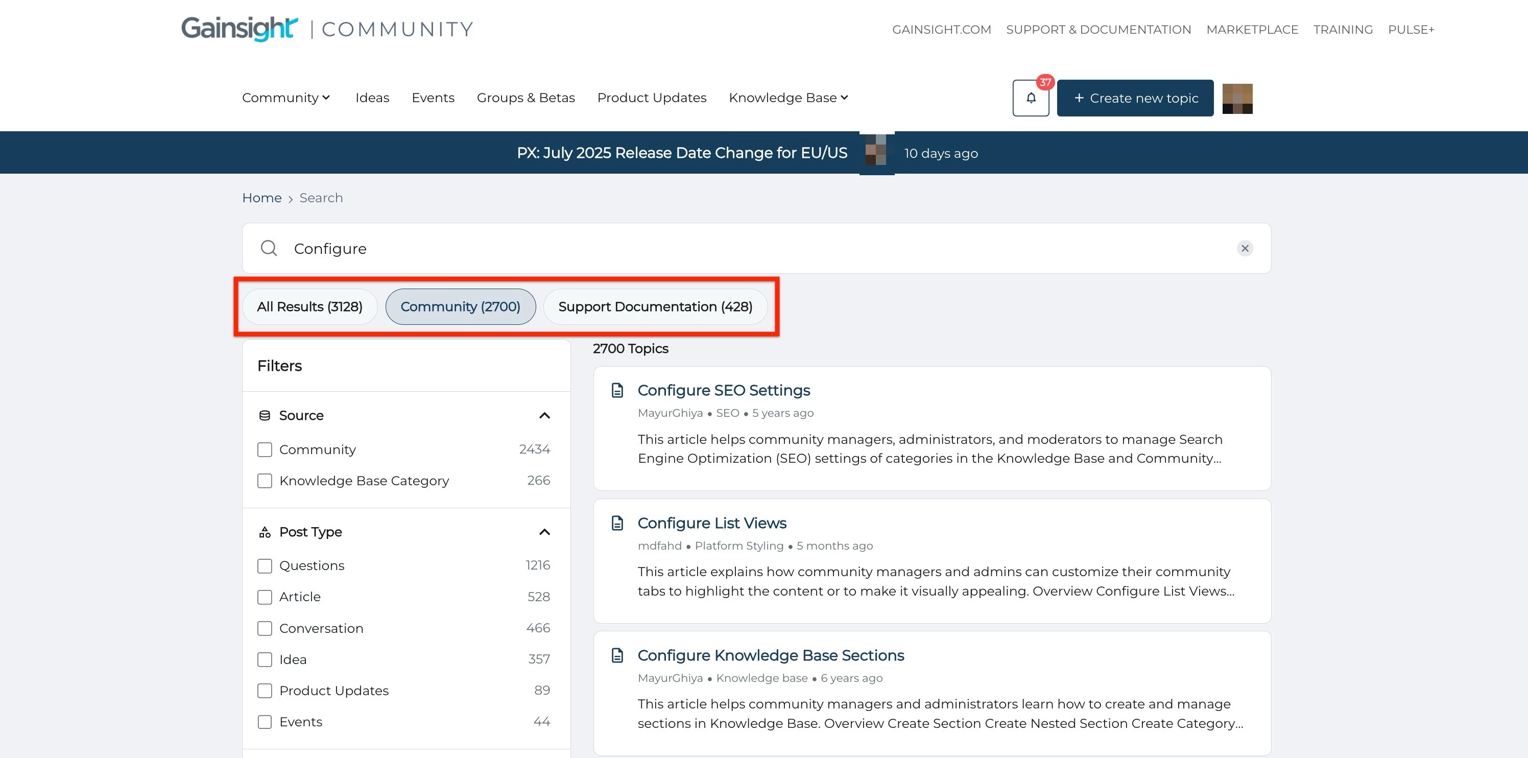Show Support Documentation results
1528x758 pixels.
[x=655, y=306]
